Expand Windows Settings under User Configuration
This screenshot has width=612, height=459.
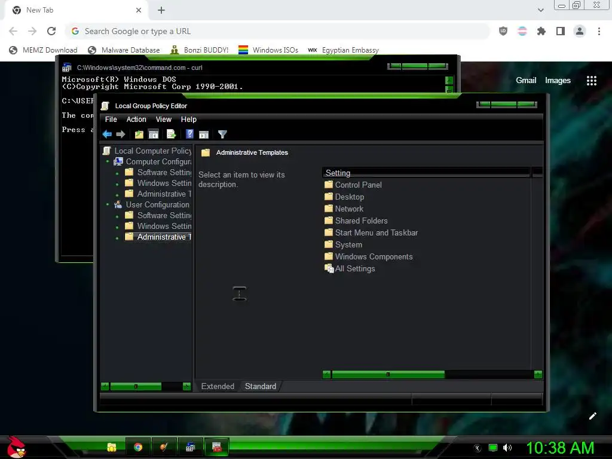pos(117,227)
